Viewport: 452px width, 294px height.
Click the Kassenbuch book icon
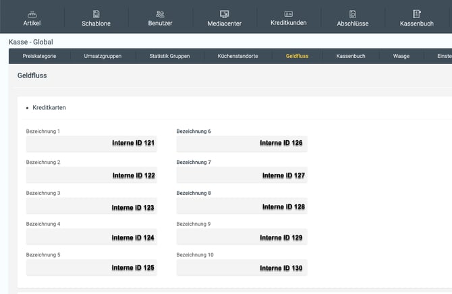417,13
